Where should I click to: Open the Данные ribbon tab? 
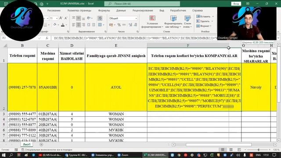(121, 11)
